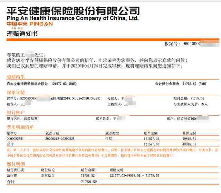The height and width of the screenshot is (193, 221).
Task: Click the 投保人 field in policy details
Action: (120, 98)
